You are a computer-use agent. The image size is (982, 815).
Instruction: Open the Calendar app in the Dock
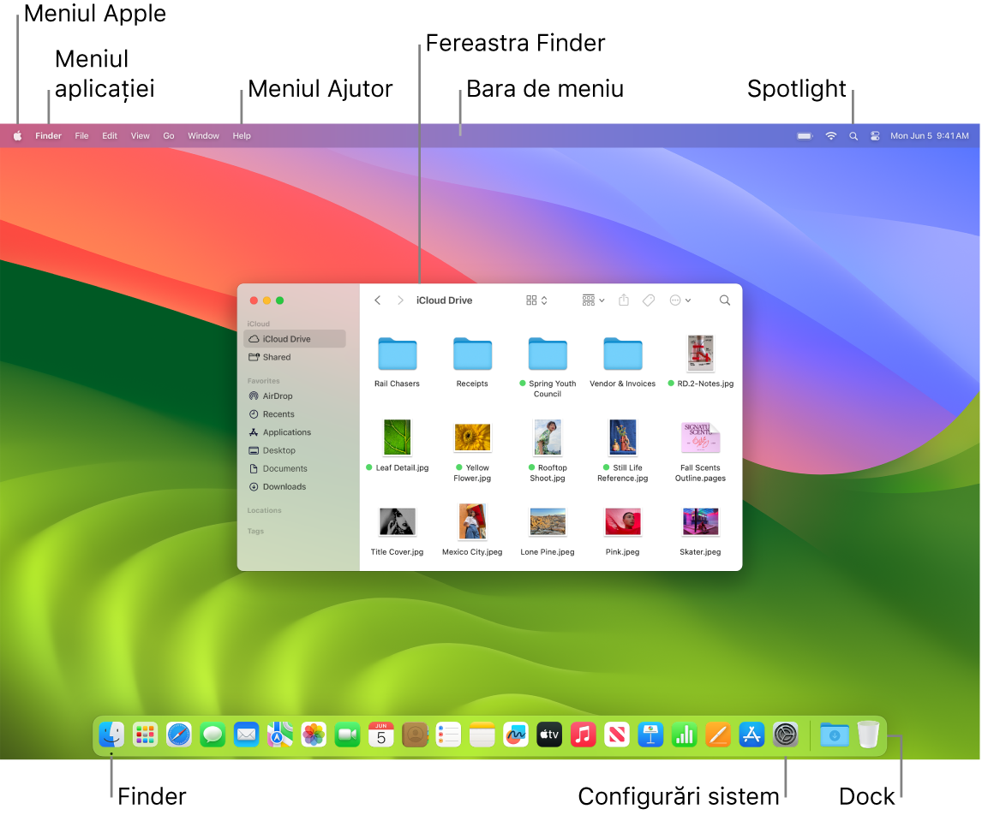380,735
